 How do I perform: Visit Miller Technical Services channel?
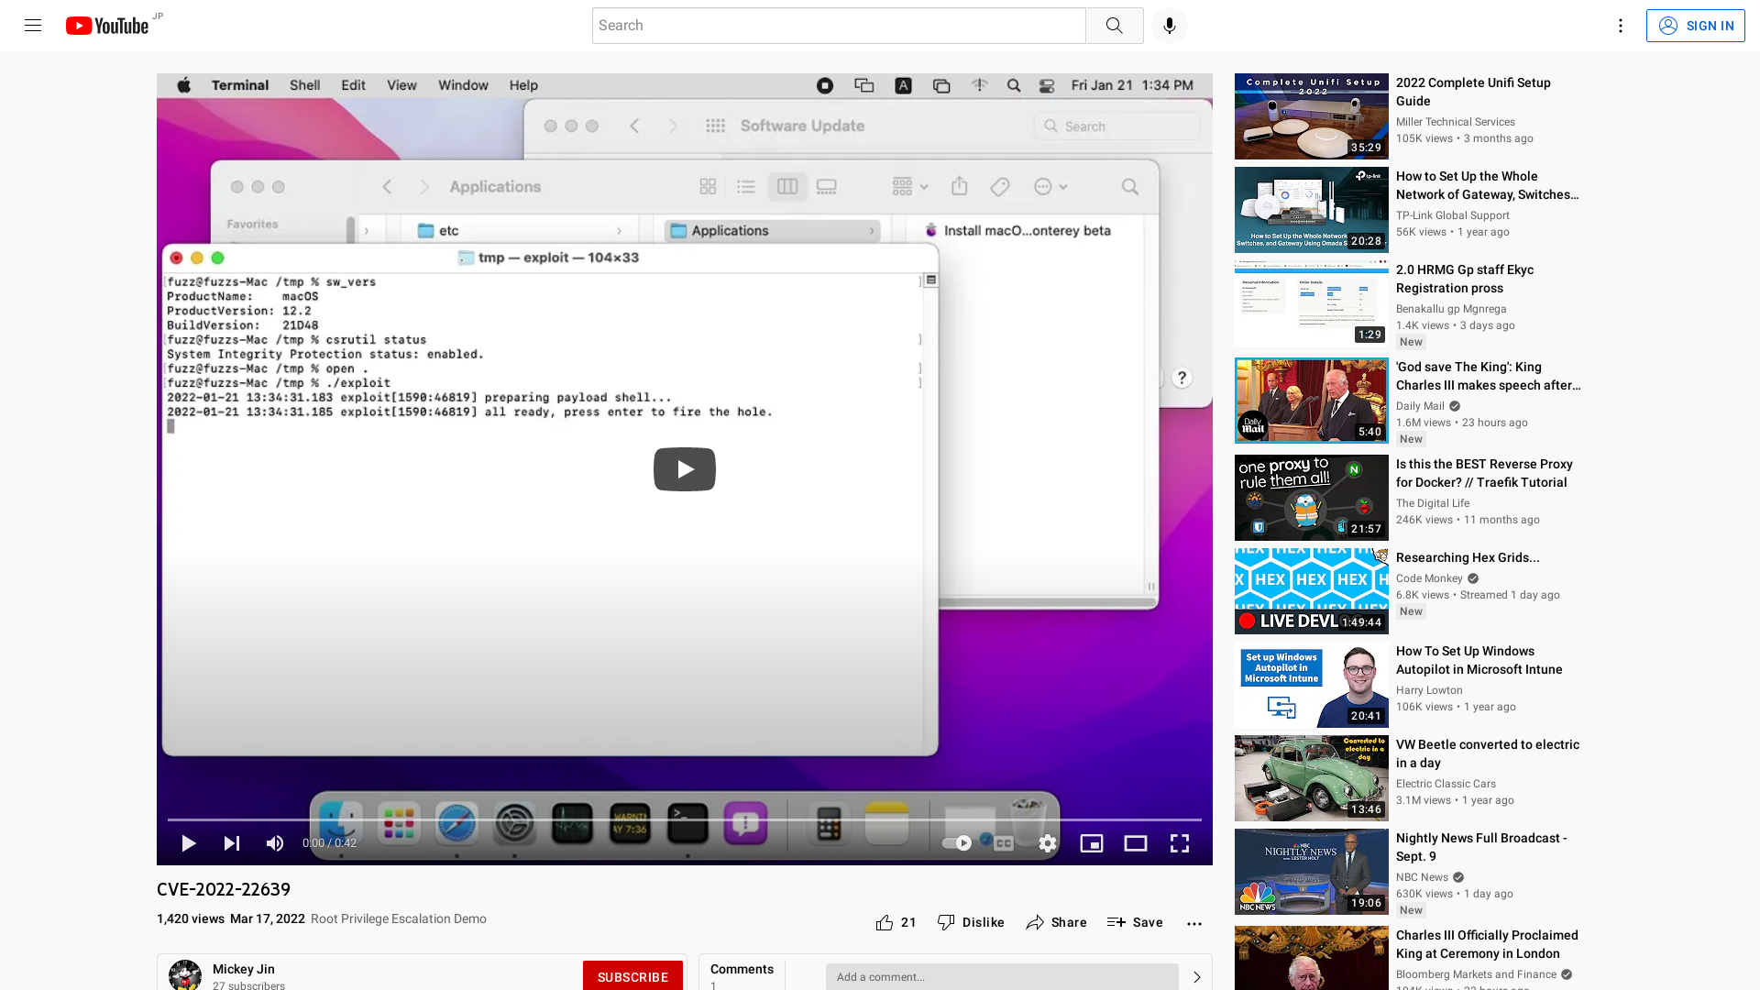pos(1455,122)
